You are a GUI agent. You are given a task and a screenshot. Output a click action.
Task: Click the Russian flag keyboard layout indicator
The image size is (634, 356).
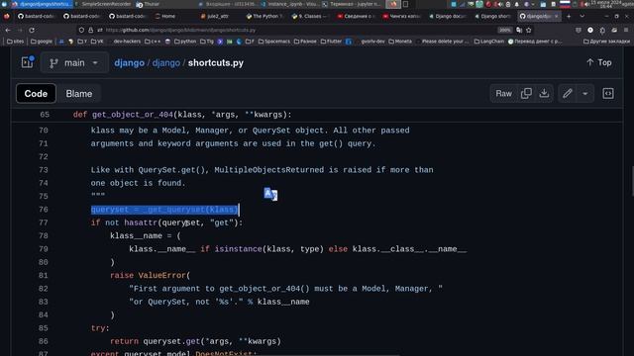[565, 4]
